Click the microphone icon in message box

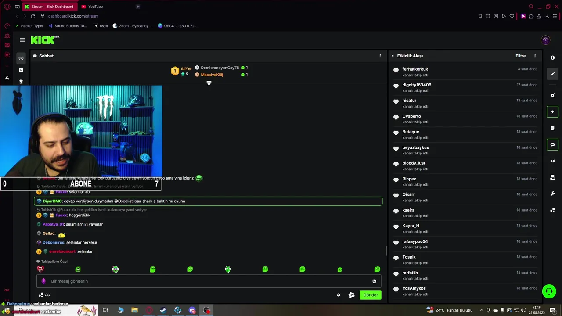tap(43, 281)
